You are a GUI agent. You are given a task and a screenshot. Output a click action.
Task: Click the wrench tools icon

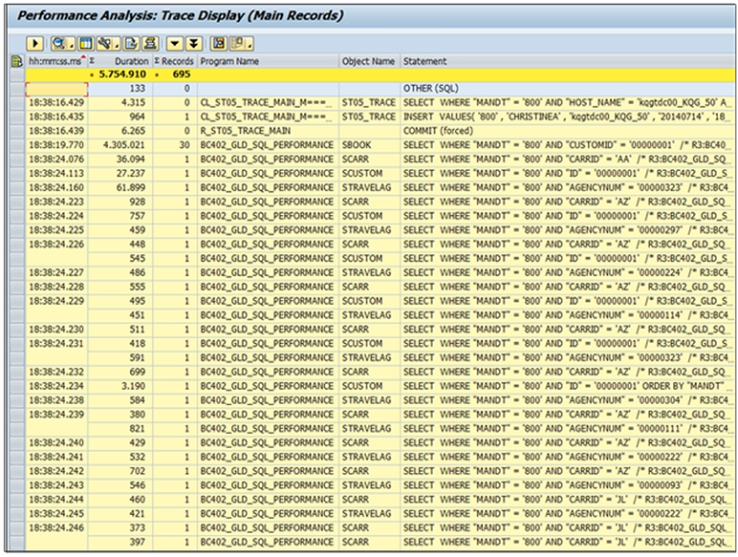[x=102, y=43]
